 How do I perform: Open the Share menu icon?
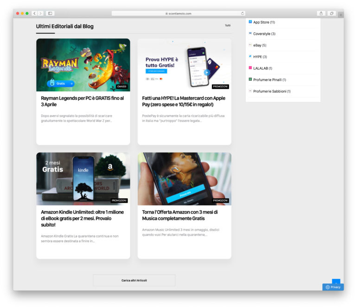point(321,13)
